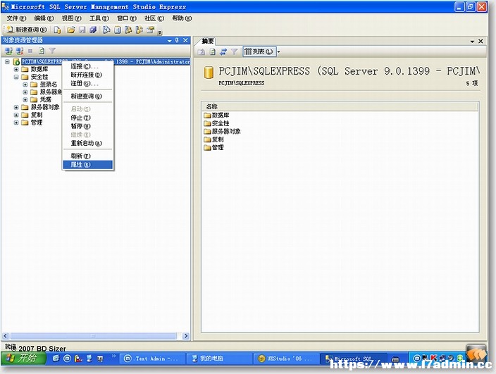Click the template explorer toolbar icon
This screenshot has height=374, width=496.
(x=139, y=30)
